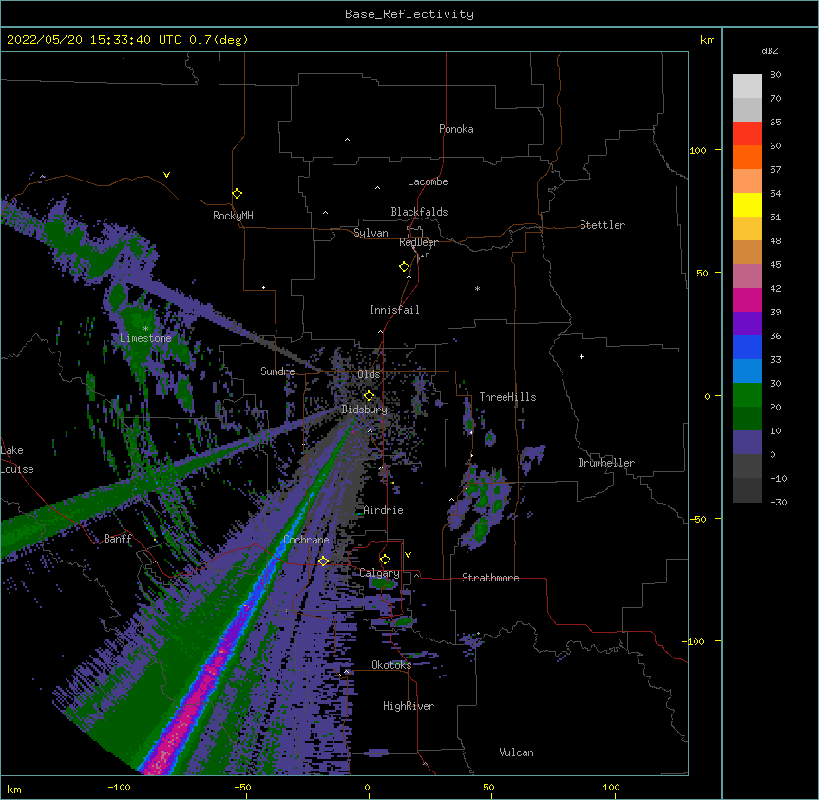Click the 50 tick on the right axis

(x=702, y=273)
